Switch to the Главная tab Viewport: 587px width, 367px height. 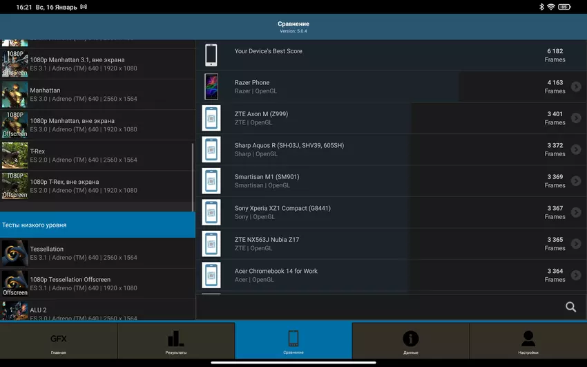click(x=59, y=341)
